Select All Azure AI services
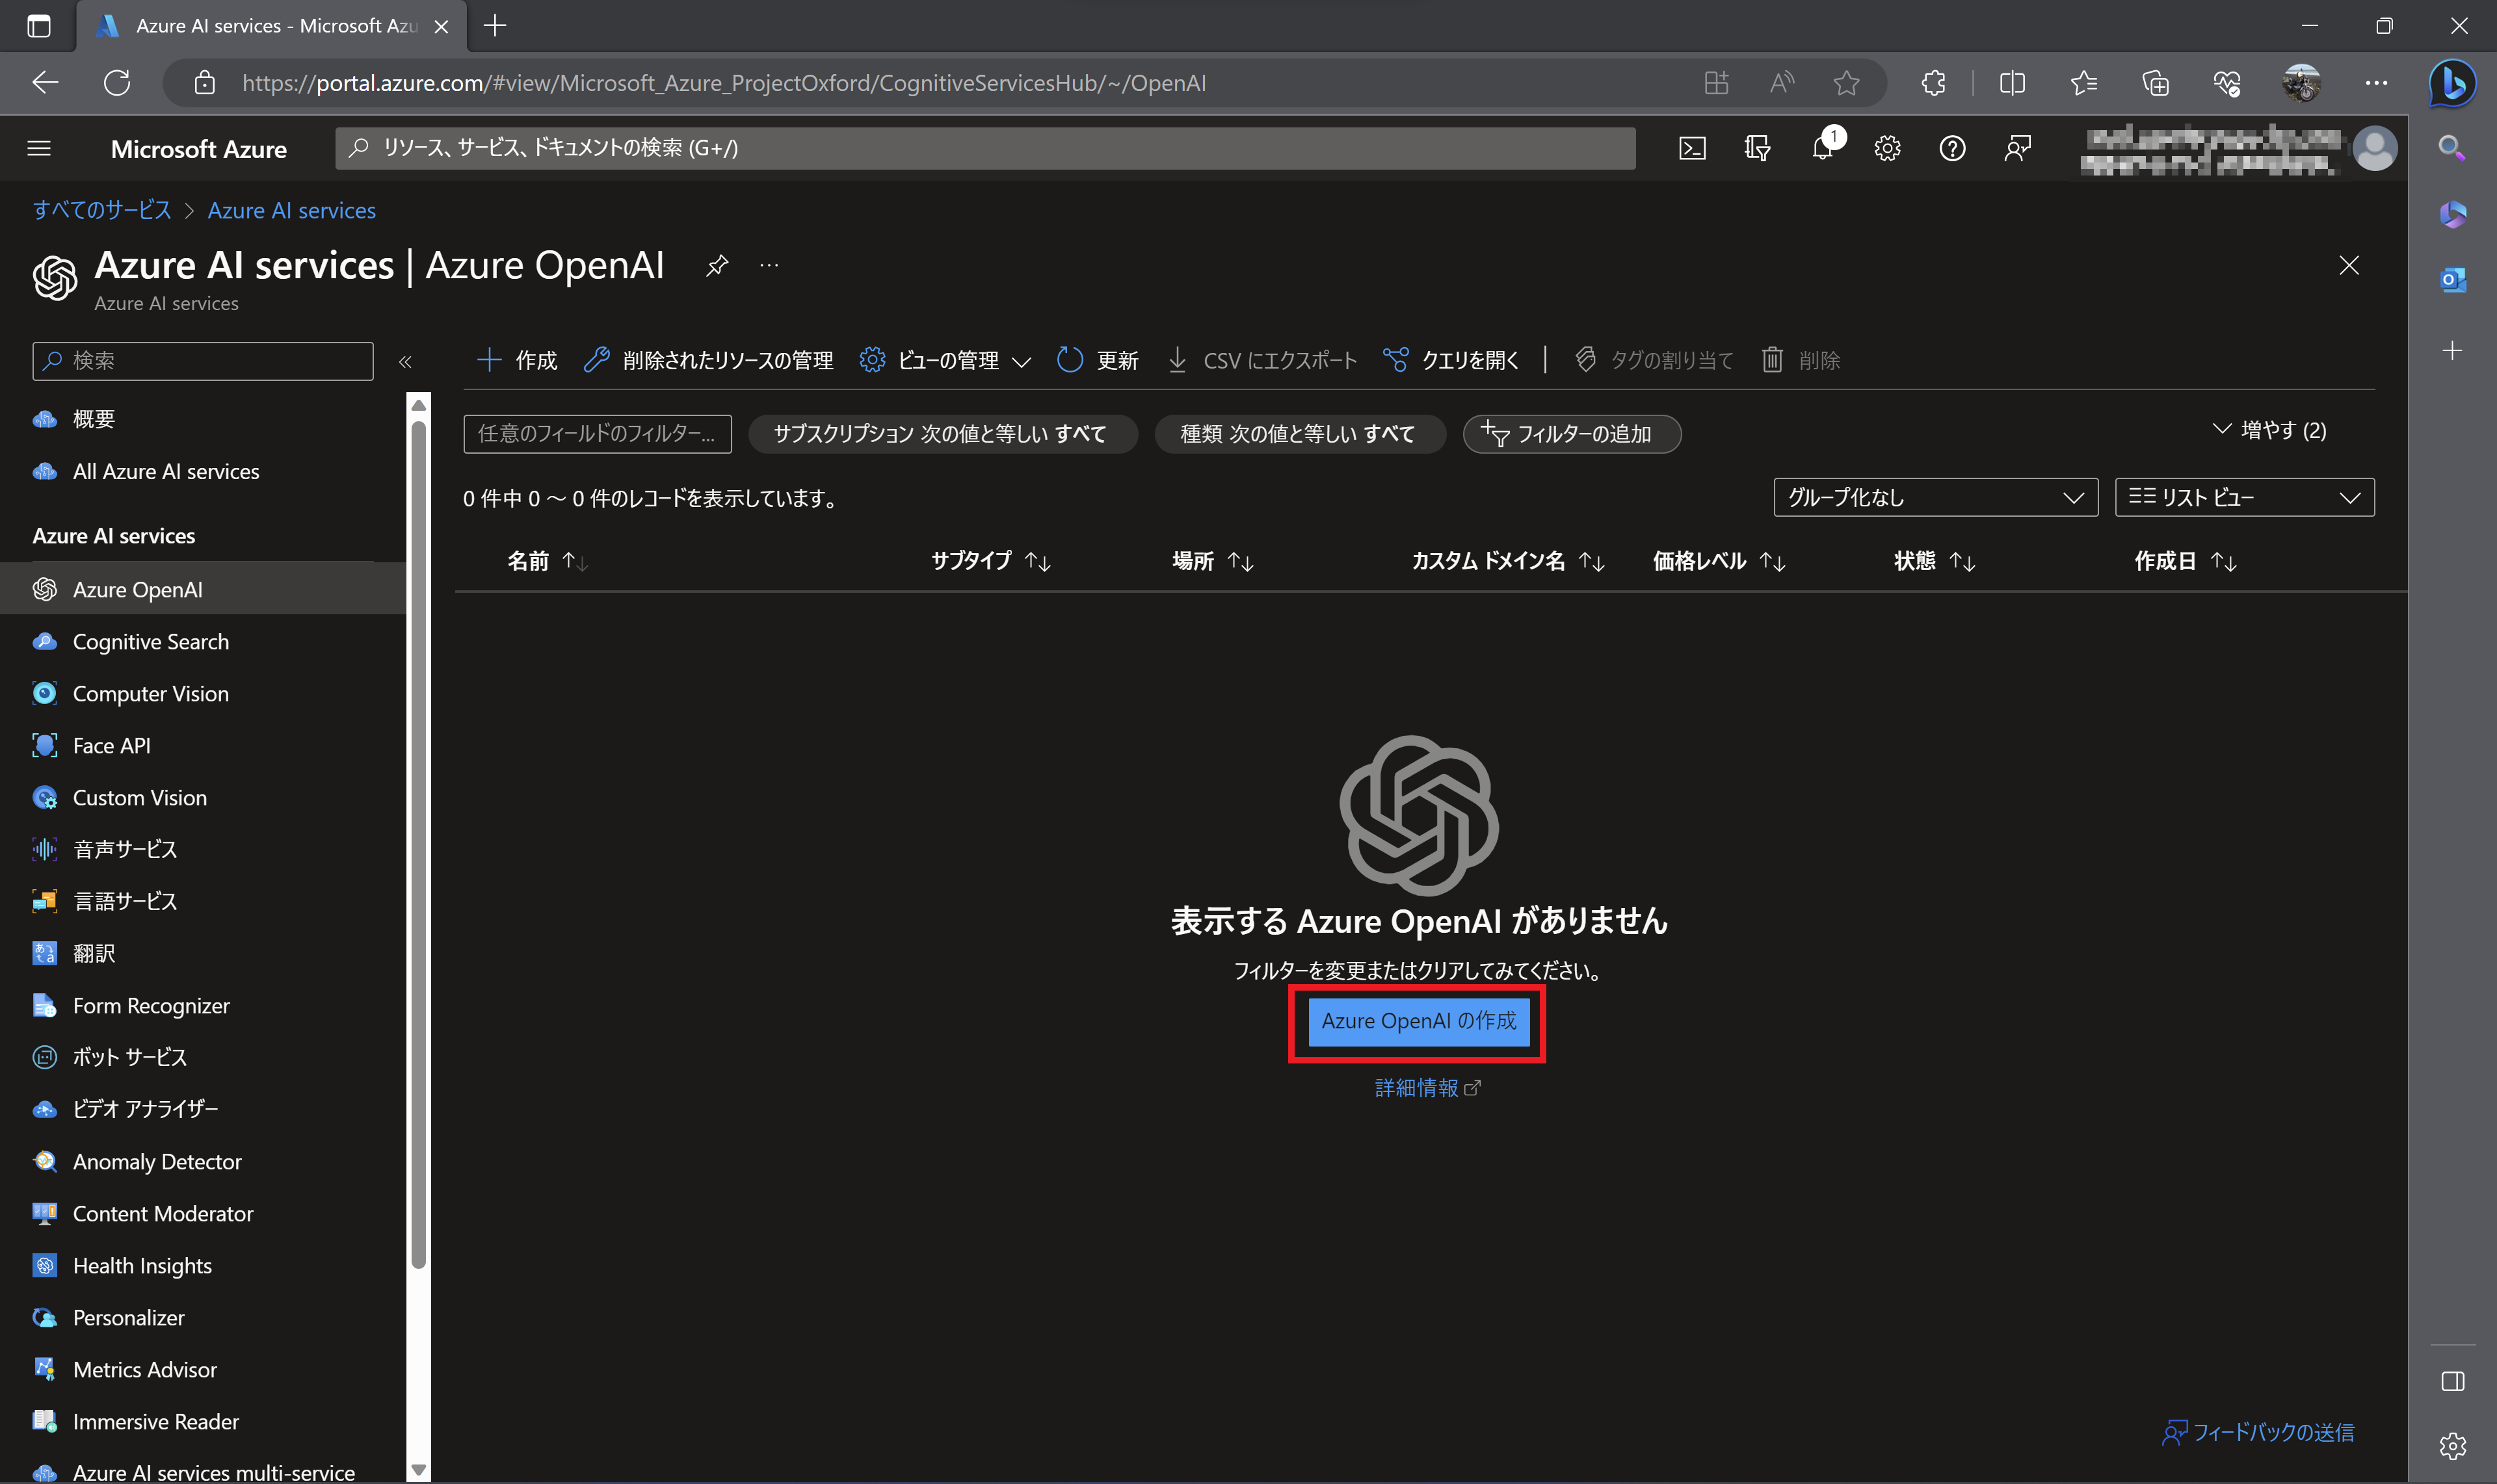Screen dimensions: 2497x1484 point(203,471)
